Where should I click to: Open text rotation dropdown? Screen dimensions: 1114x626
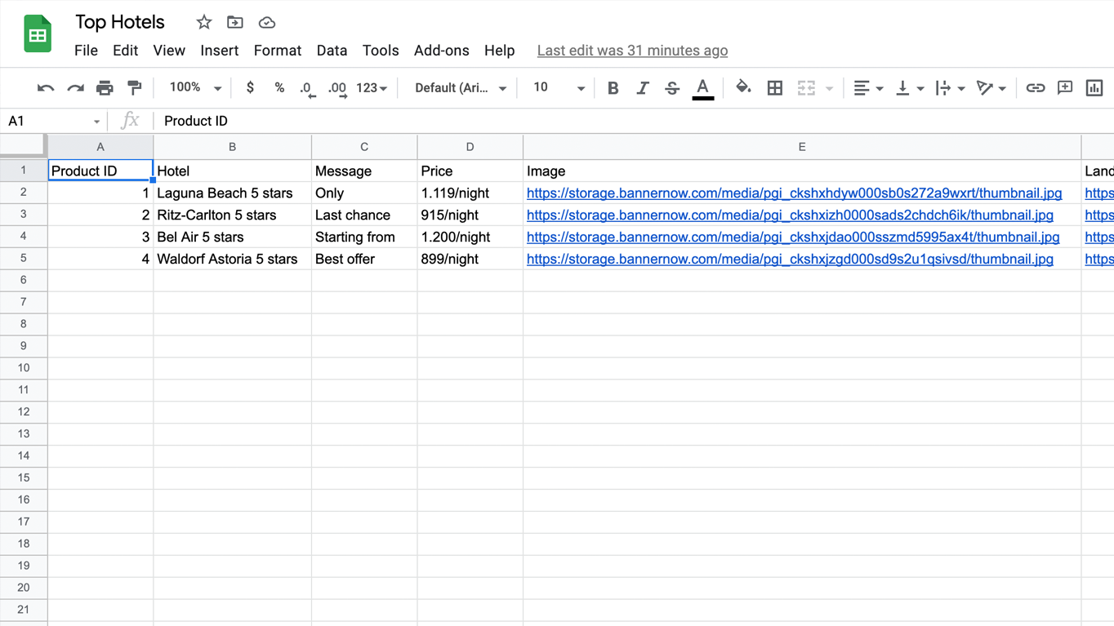point(991,88)
